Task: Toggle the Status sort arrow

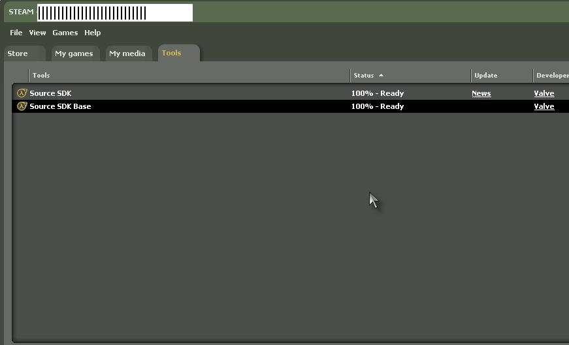Action: click(x=381, y=76)
